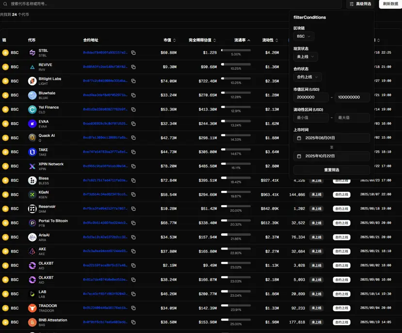Click the TRADOOR token logo

pos(32,308)
